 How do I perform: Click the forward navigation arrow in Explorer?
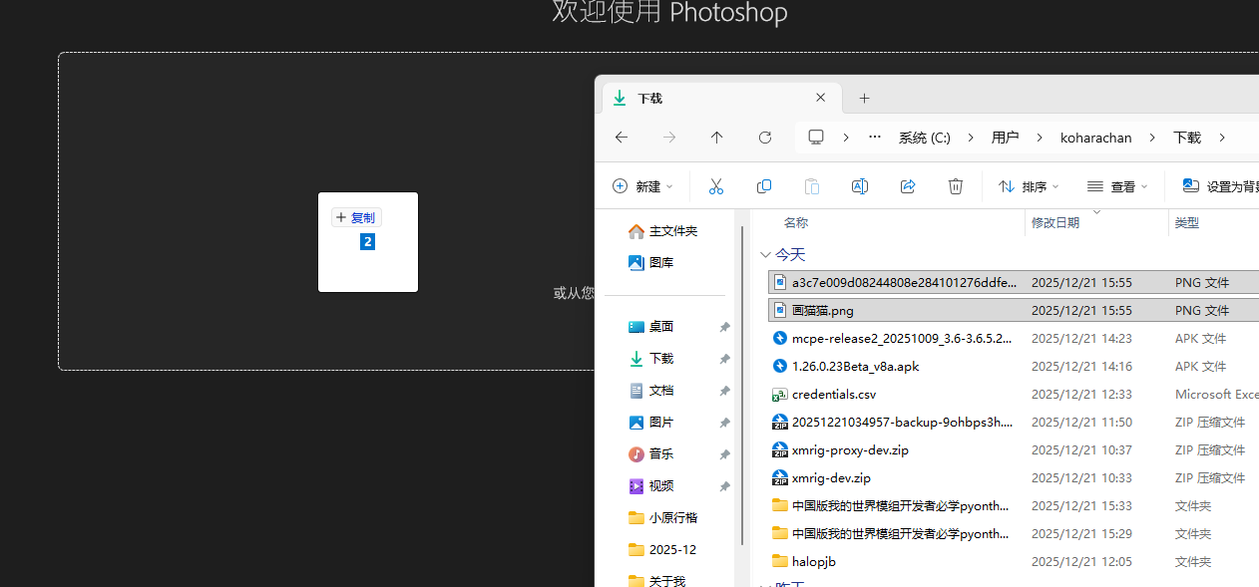point(669,138)
